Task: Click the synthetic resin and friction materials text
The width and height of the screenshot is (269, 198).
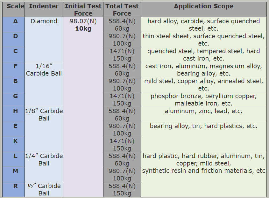Action: [204, 171]
